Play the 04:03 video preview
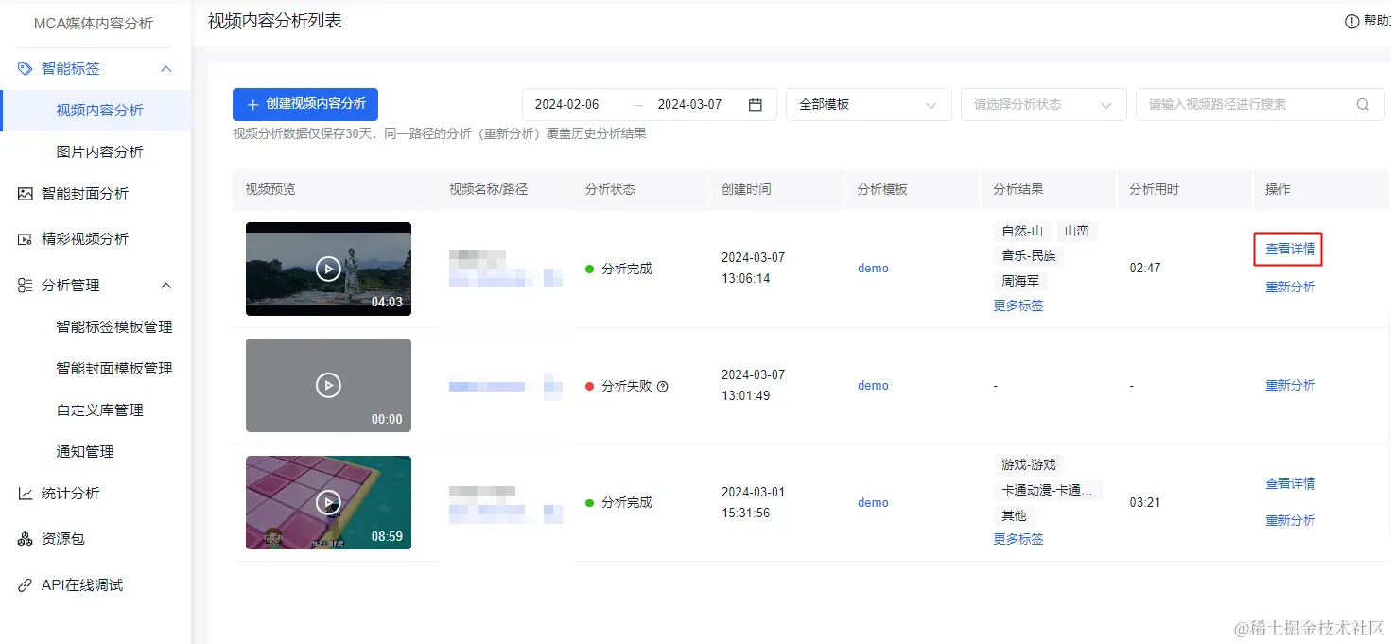The height and width of the screenshot is (644, 1391). [x=328, y=269]
